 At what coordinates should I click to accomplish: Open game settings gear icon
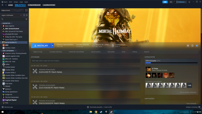[188, 46]
